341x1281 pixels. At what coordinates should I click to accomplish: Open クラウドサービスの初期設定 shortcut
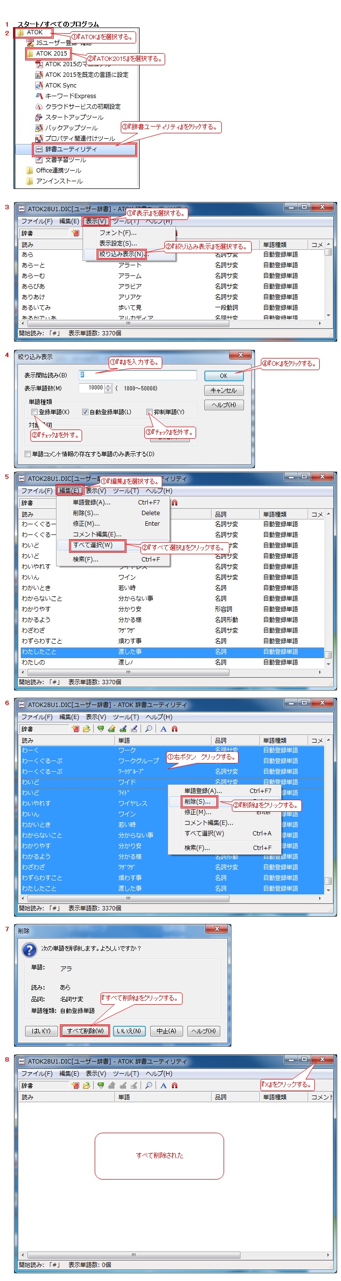(78, 106)
